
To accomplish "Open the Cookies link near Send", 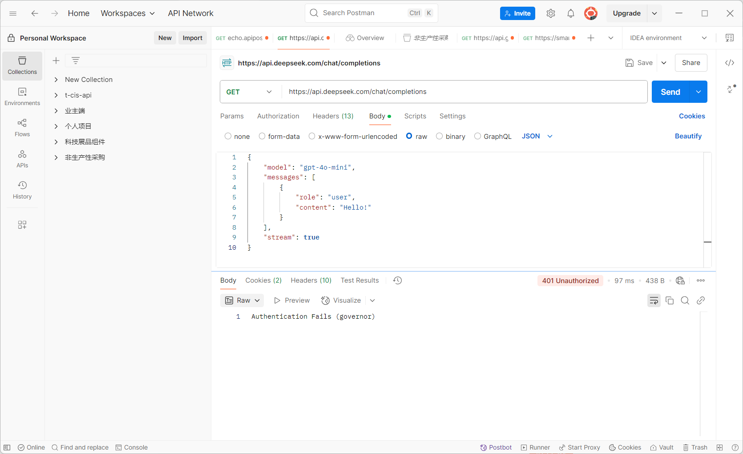I will [692, 116].
